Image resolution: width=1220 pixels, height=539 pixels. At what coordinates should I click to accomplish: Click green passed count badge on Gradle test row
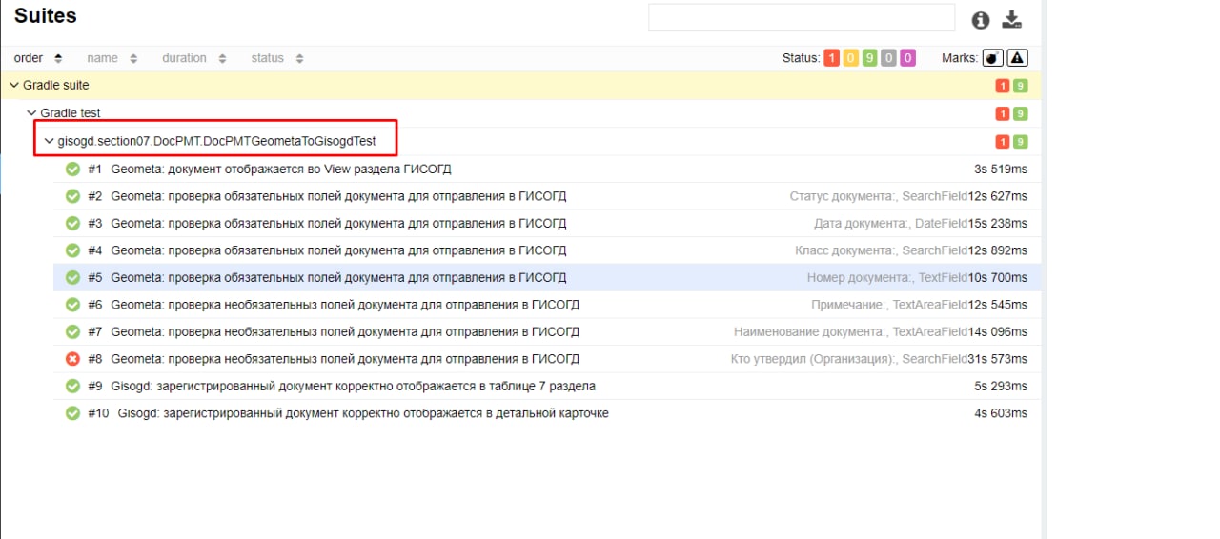click(1021, 114)
